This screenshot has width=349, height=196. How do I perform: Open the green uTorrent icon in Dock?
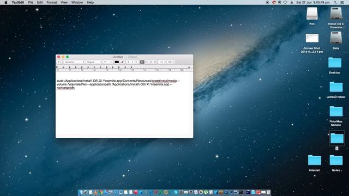(206, 192)
